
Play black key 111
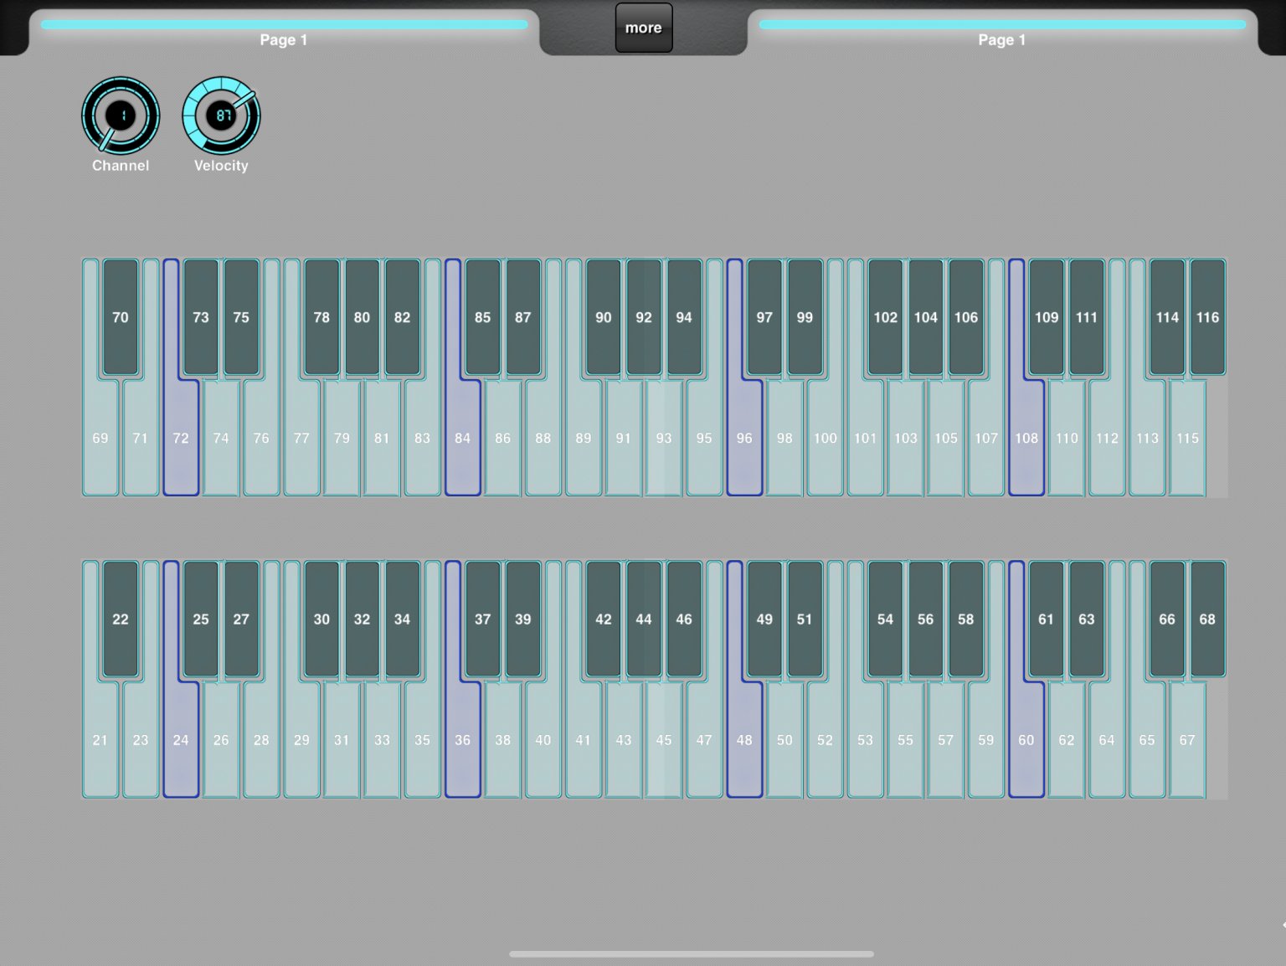click(1087, 316)
